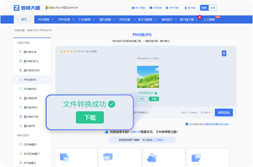Click the 转转大师 logo
Viewport: 253px width, 167px height.
coord(27,8)
